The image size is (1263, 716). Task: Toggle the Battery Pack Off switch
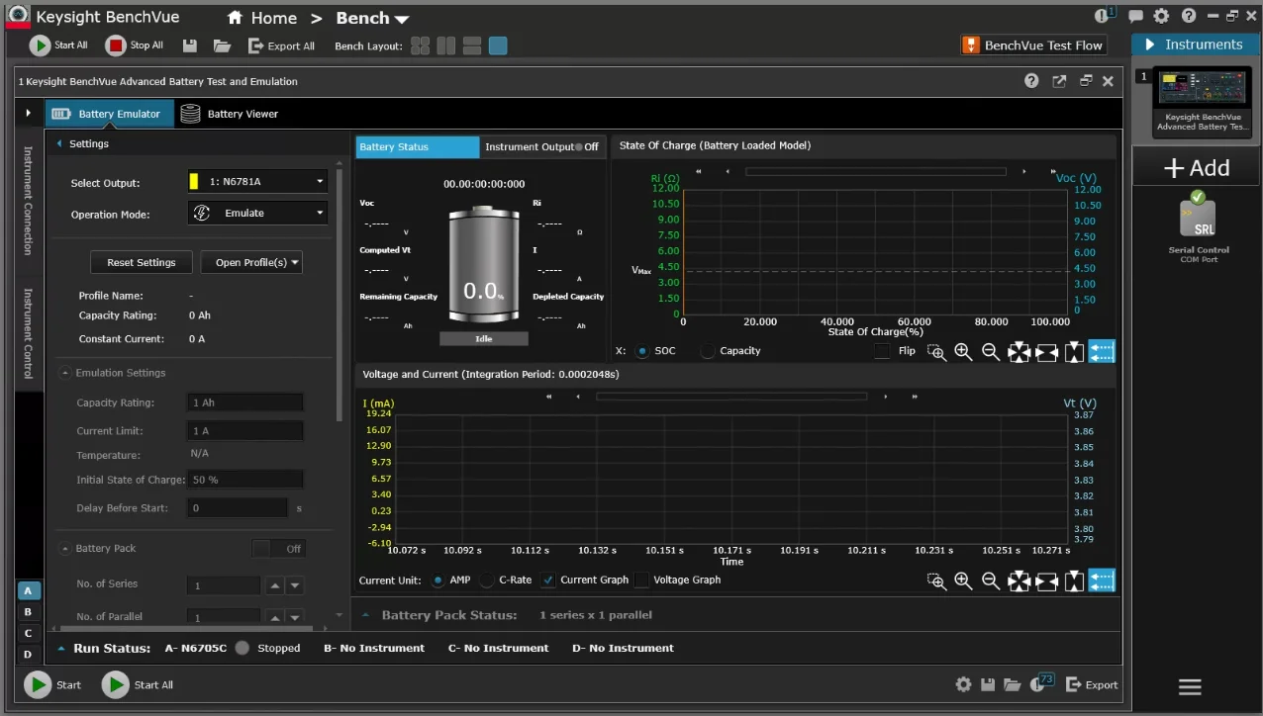pyautogui.click(x=278, y=549)
